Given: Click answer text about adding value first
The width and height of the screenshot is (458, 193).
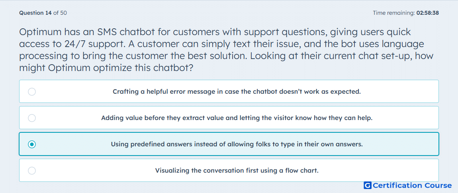Looking at the screenshot, I should point(237,118).
